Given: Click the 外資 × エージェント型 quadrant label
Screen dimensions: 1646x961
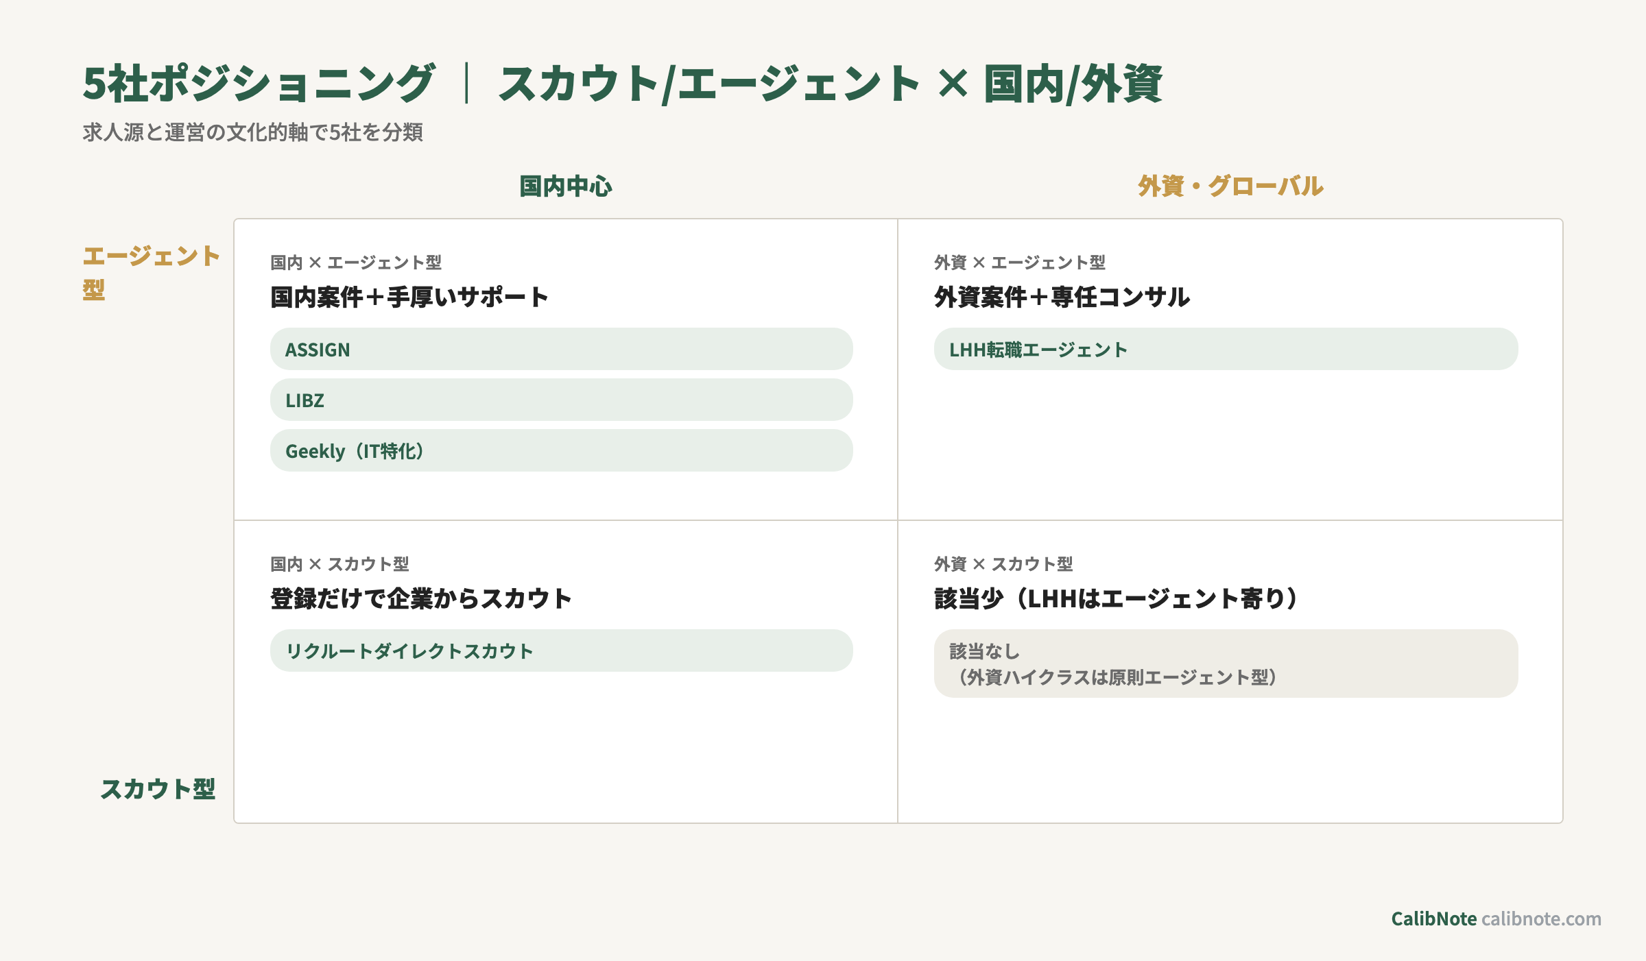Looking at the screenshot, I should coord(1020,263).
